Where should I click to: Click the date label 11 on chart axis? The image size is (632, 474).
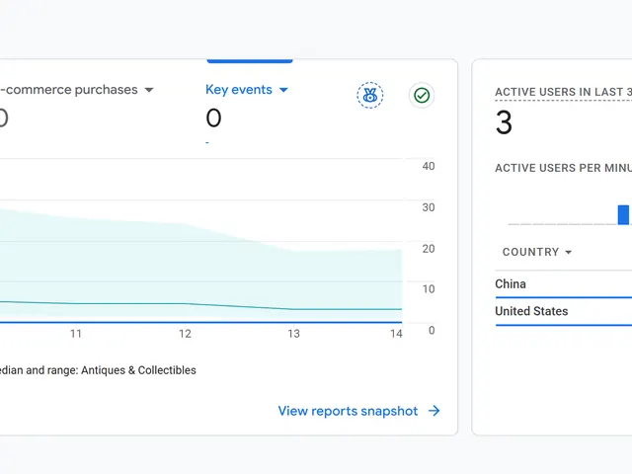click(76, 334)
